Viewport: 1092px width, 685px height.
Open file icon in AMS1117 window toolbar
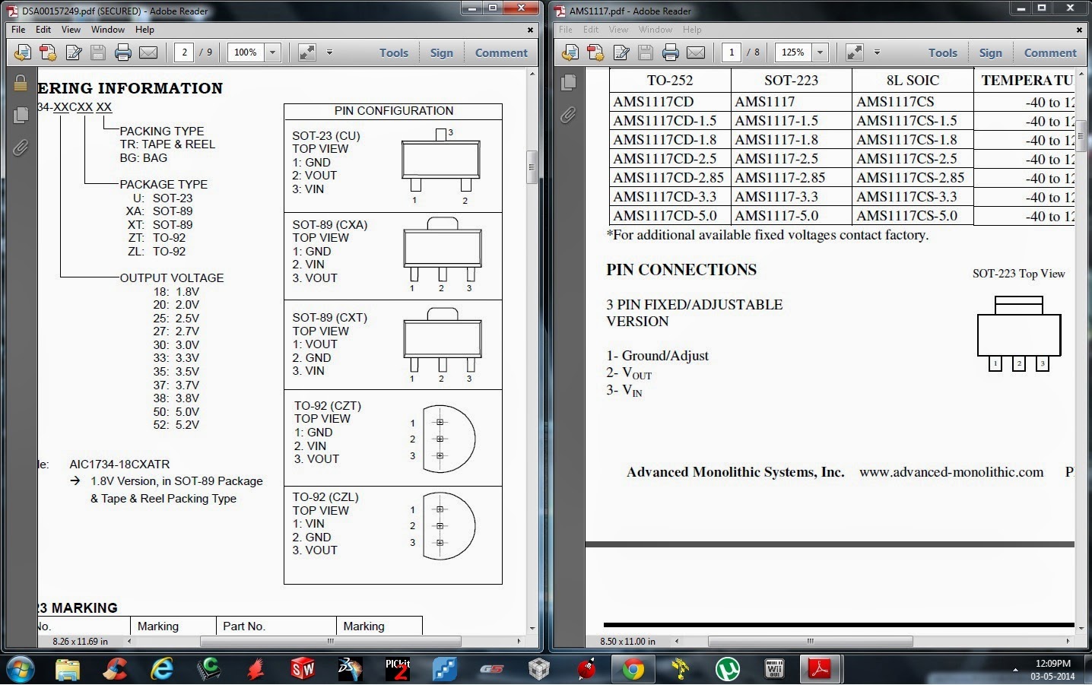pyautogui.click(x=570, y=52)
